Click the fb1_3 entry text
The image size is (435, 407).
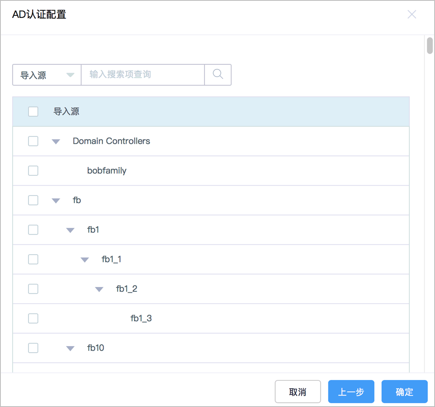(x=141, y=318)
